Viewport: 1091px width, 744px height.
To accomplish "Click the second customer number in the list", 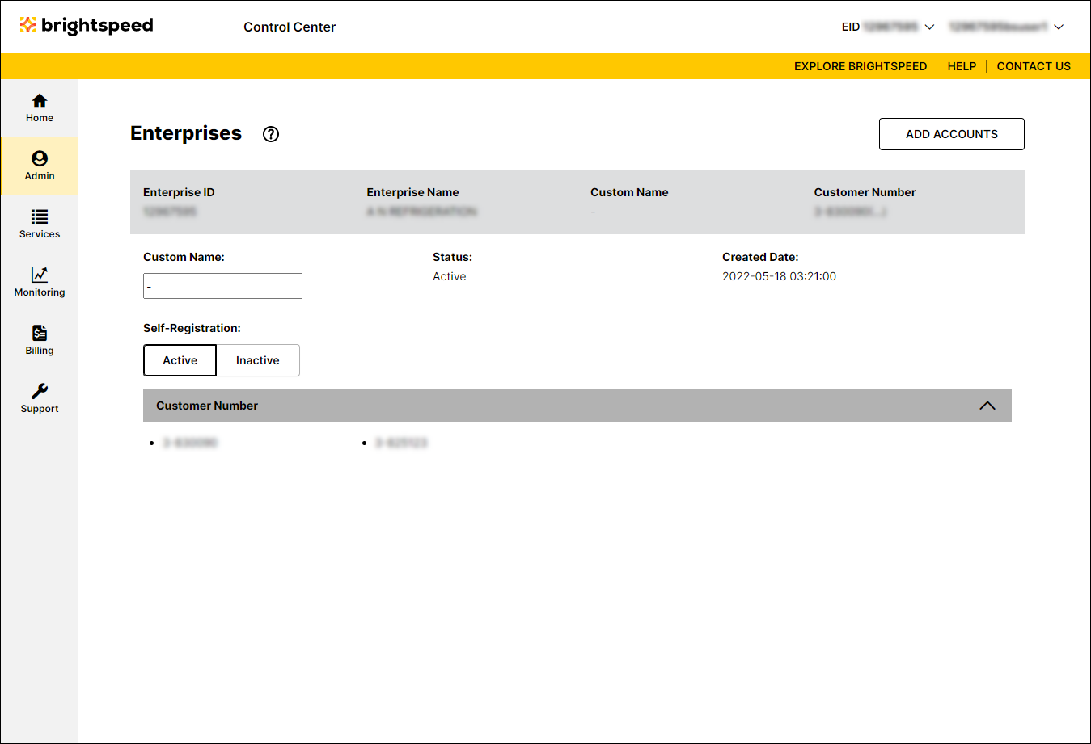I will click(401, 443).
